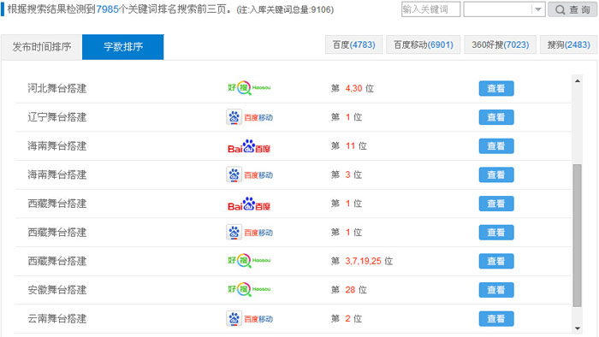
Task: Click 查看 for 河北舞台搭建 row
Action: [x=496, y=89]
